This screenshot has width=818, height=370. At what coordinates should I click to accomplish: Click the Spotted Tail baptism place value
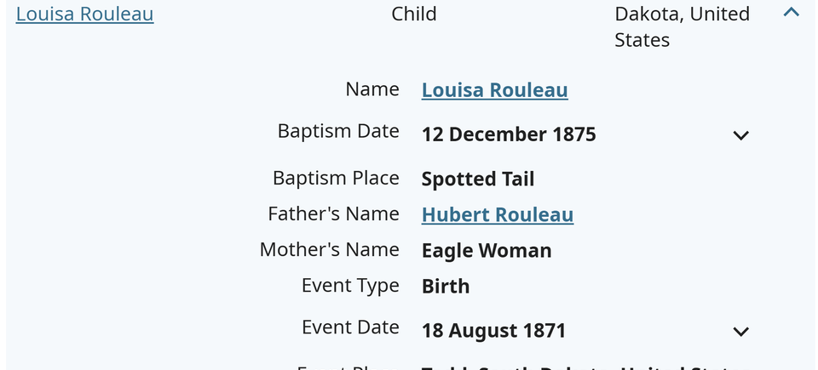click(478, 179)
